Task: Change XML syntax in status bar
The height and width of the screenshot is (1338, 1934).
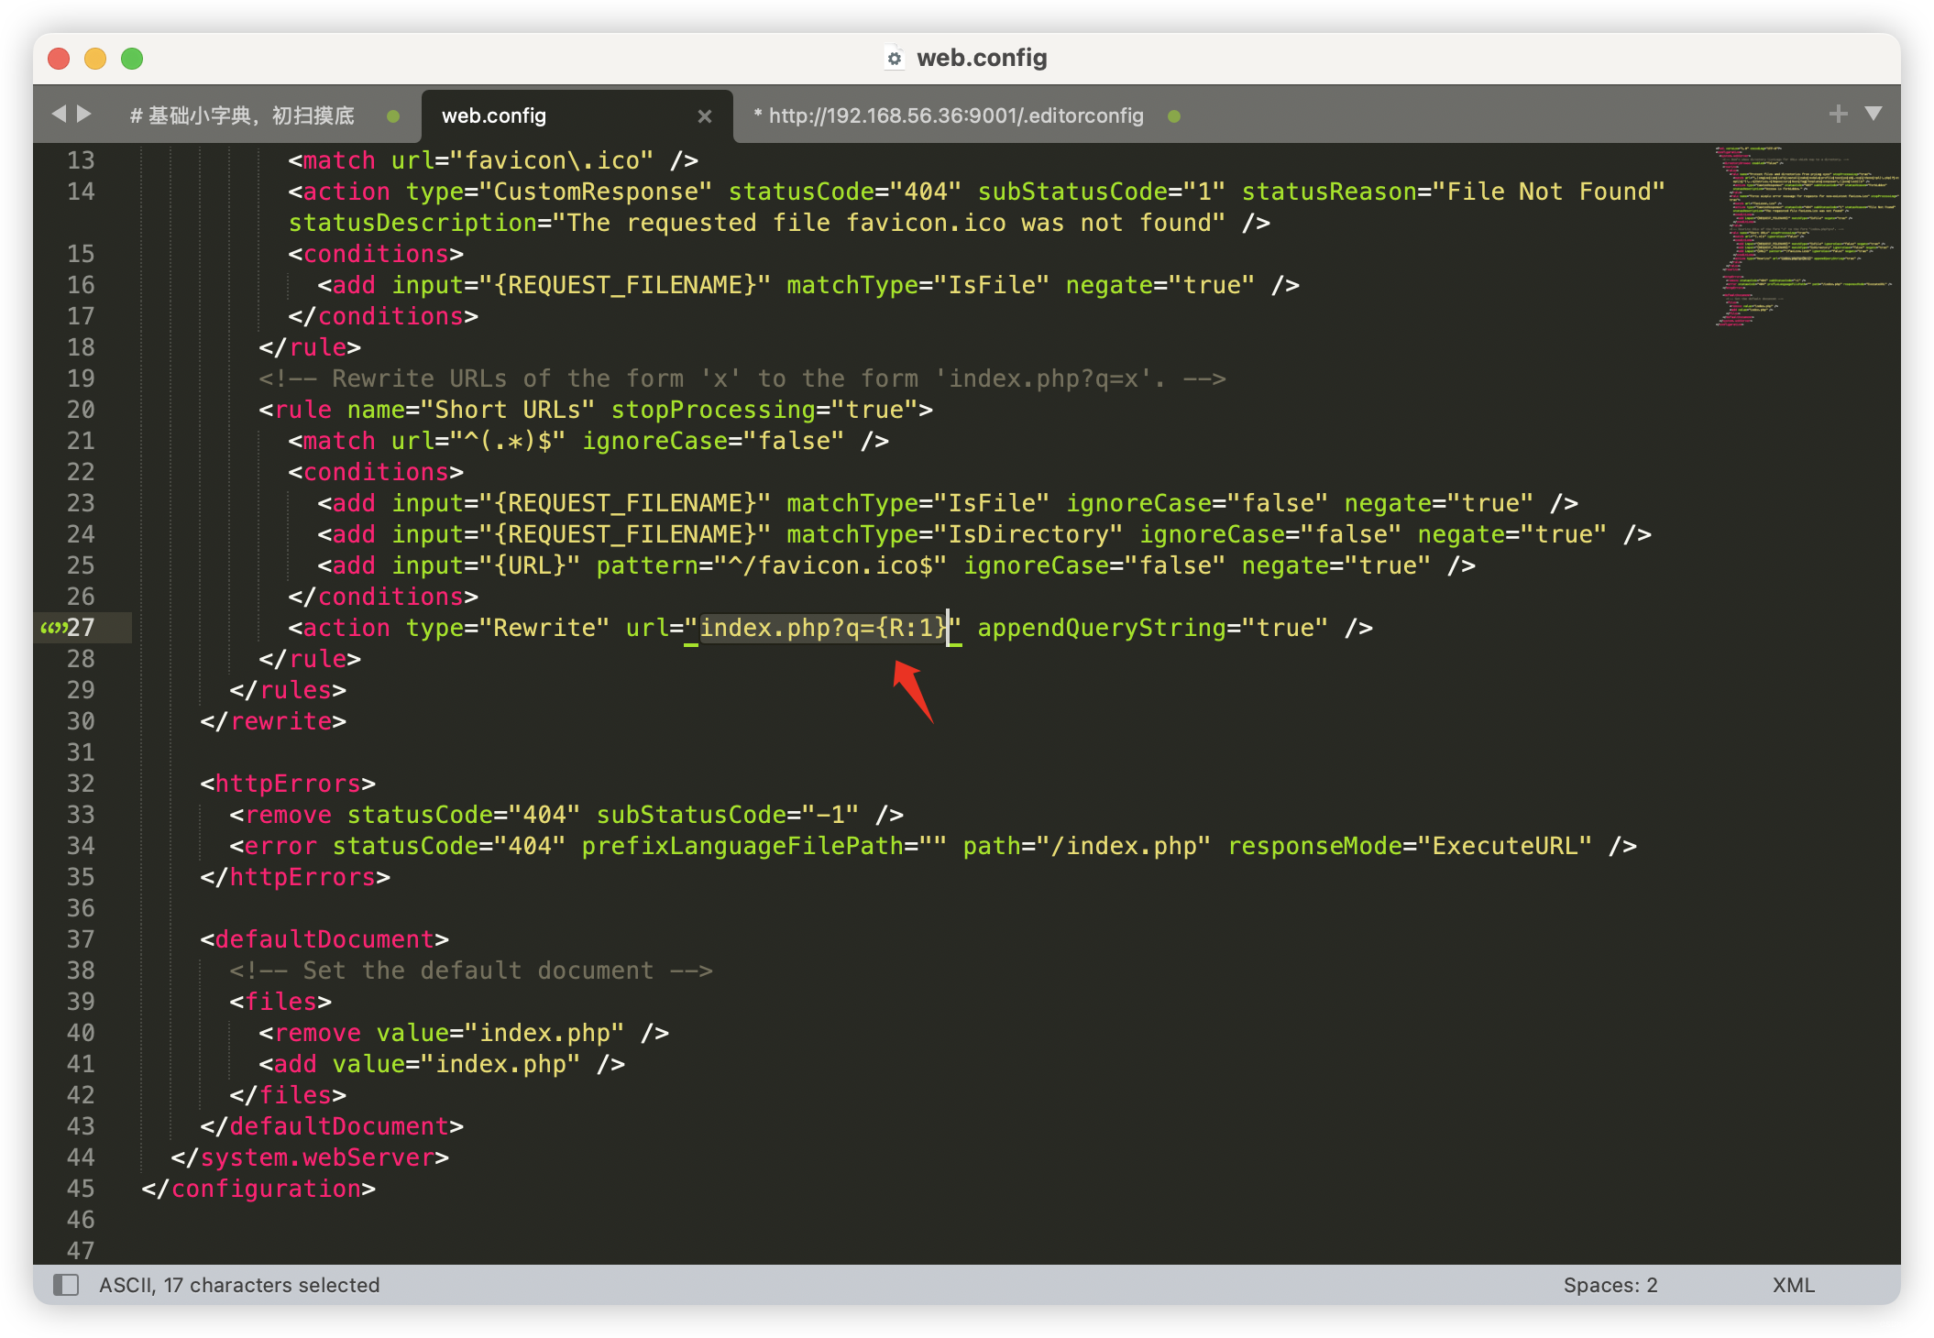Action: (x=1794, y=1285)
